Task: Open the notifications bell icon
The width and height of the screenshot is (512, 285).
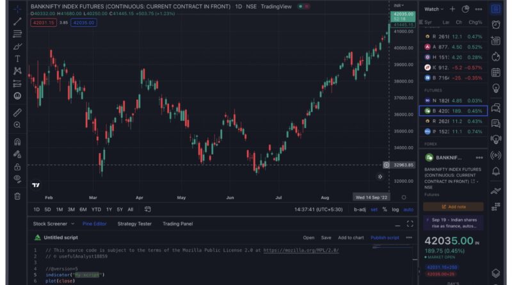Action: pos(495,171)
